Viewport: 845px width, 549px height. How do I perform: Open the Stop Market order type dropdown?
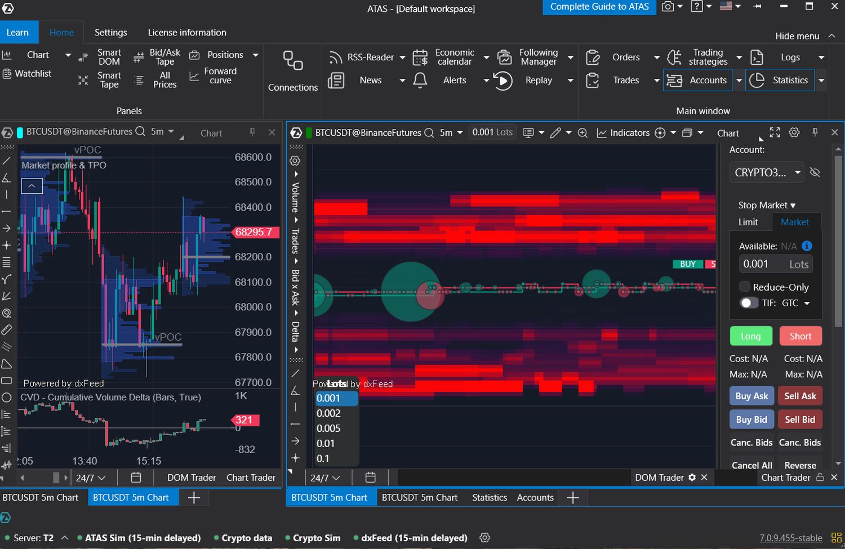[x=767, y=205]
